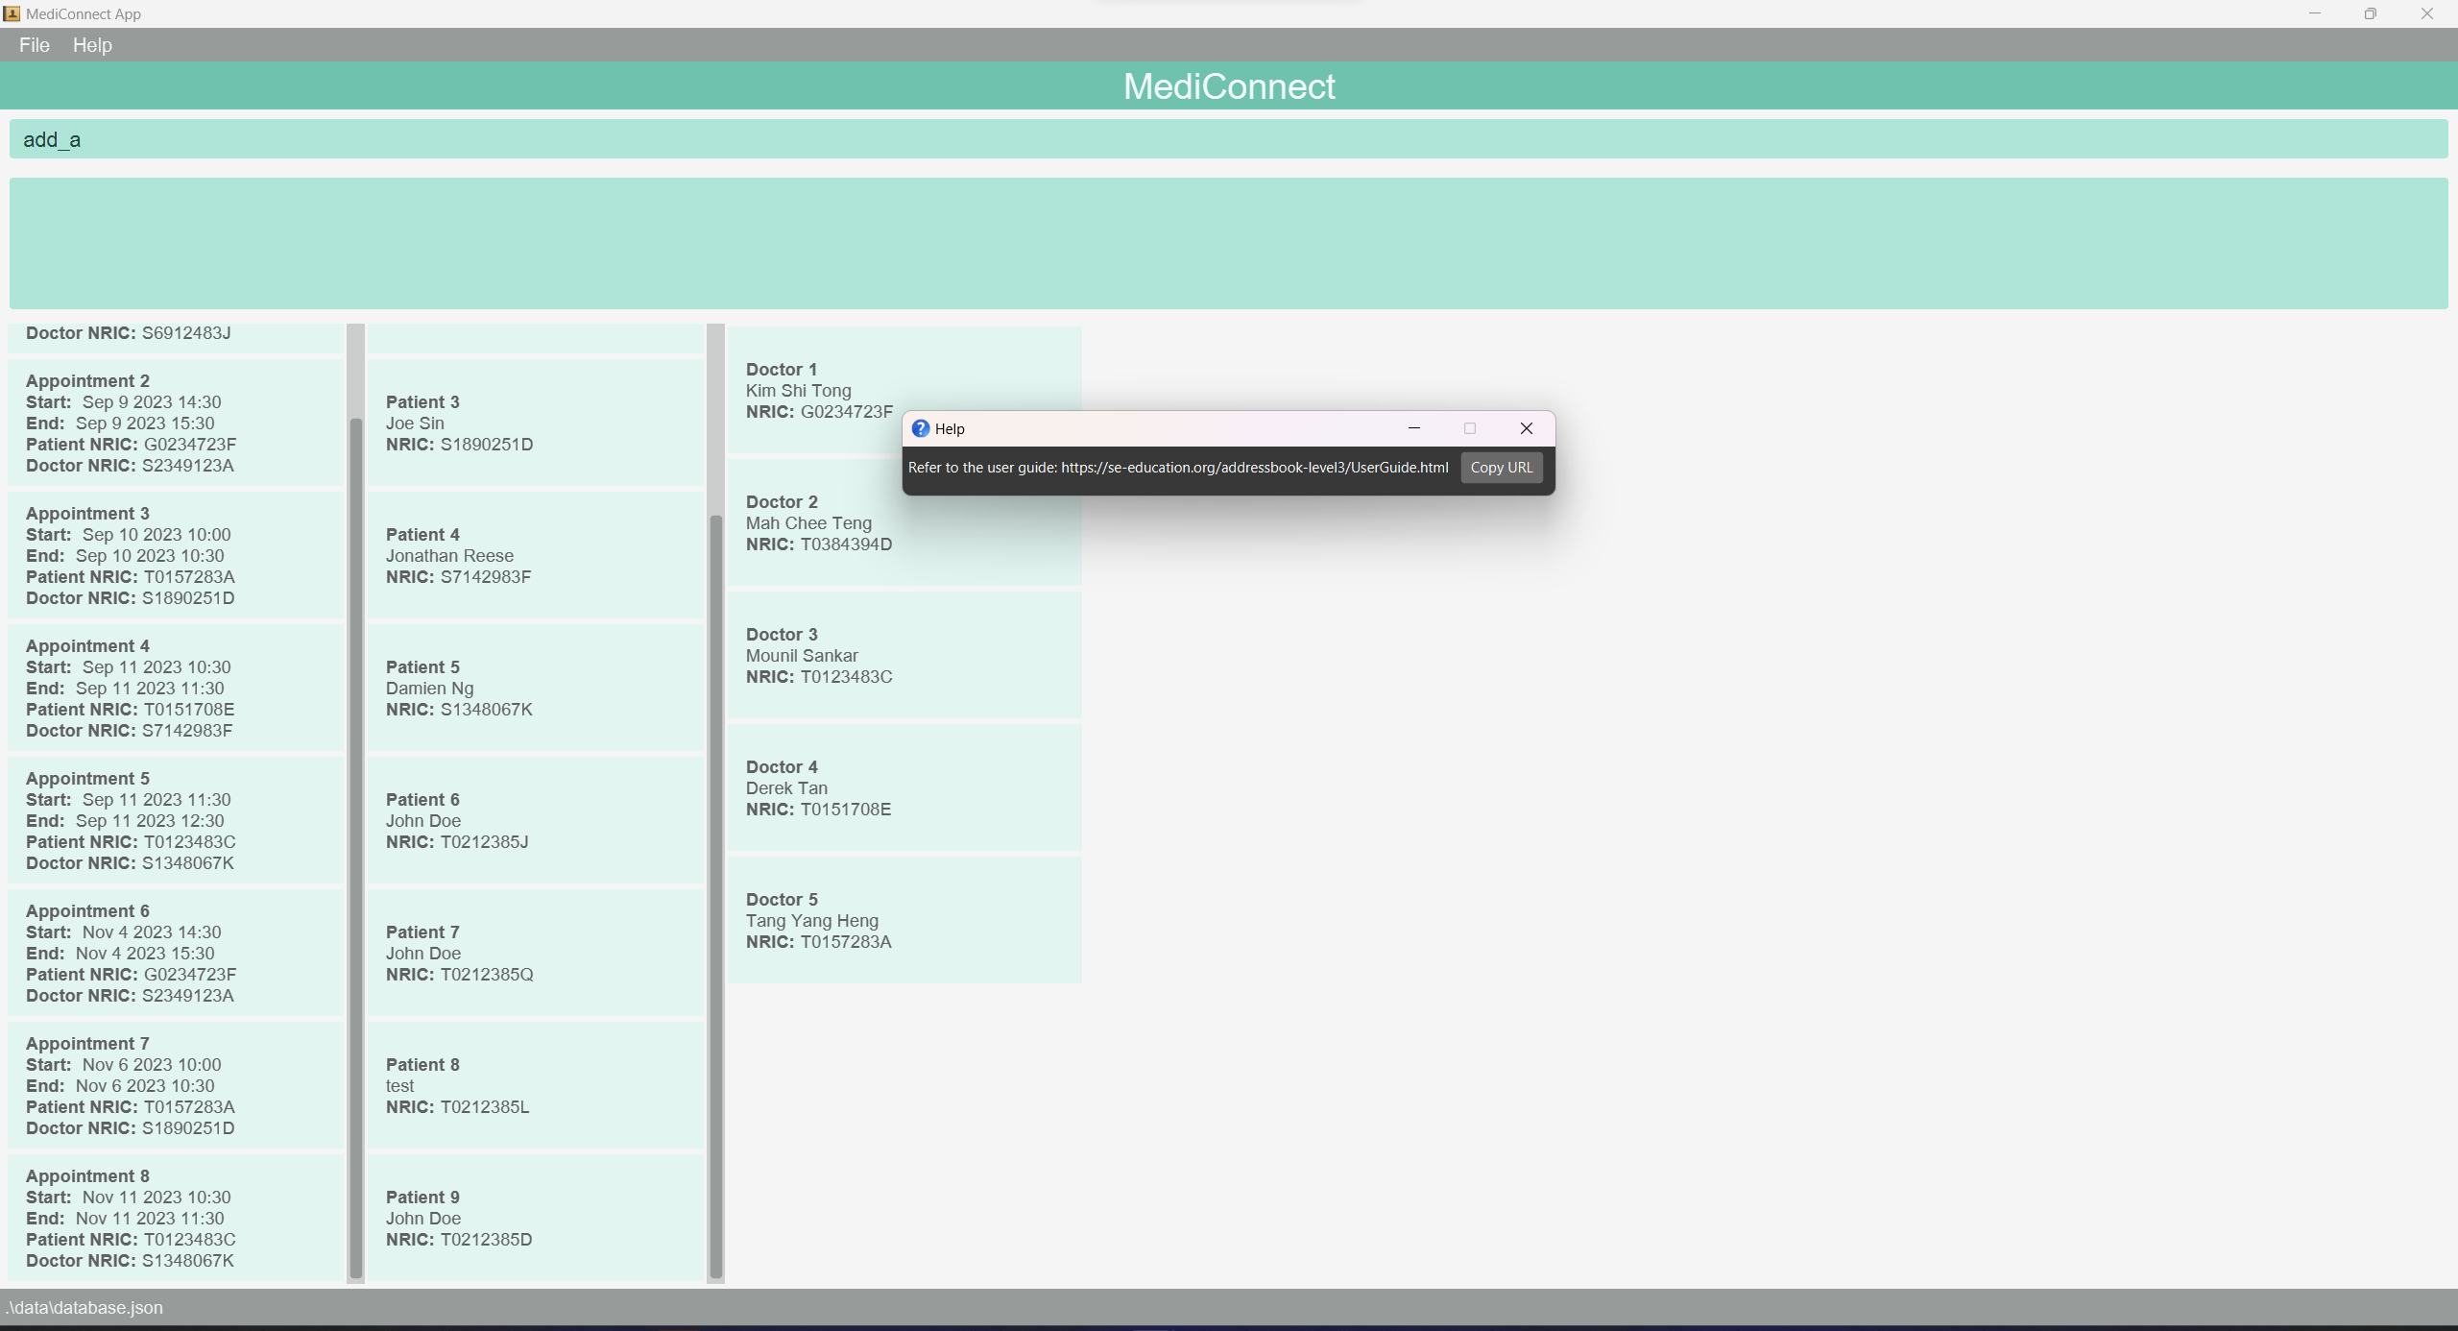Select the Appointment 4 card
This screenshot has width=2458, height=1331.
tap(176, 688)
